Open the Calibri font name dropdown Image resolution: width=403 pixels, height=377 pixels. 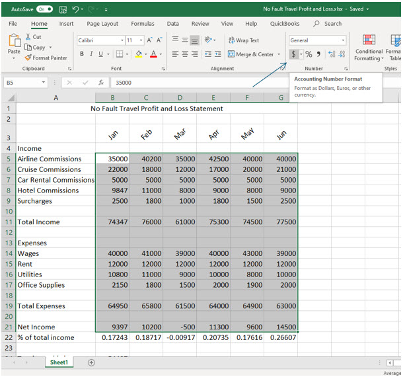[x=122, y=40]
